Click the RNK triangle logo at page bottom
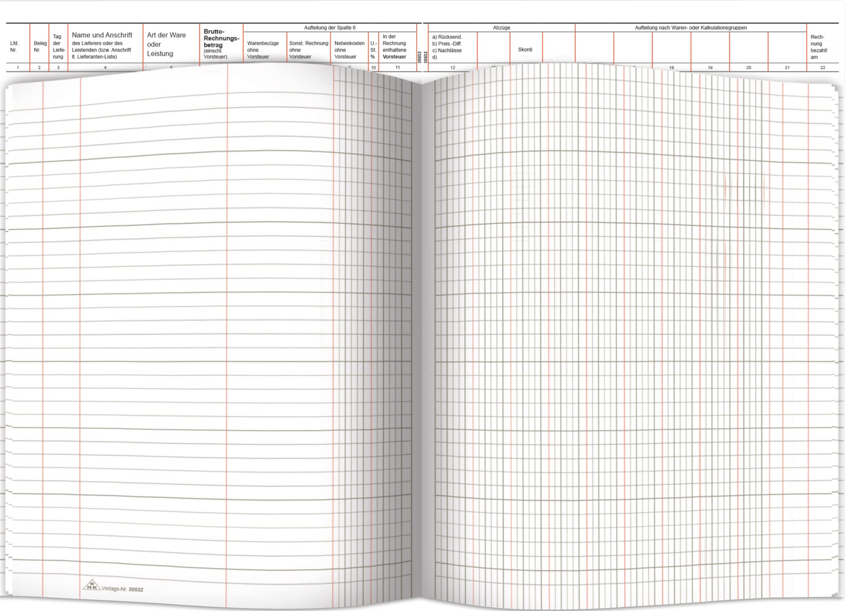The image size is (845, 611). (91, 585)
